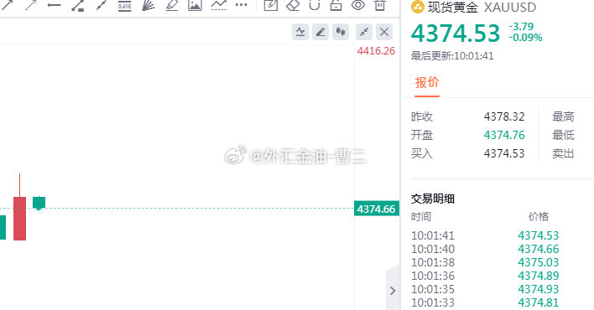Open more drawing tools via three dots

pyautogui.click(x=241, y=5)
